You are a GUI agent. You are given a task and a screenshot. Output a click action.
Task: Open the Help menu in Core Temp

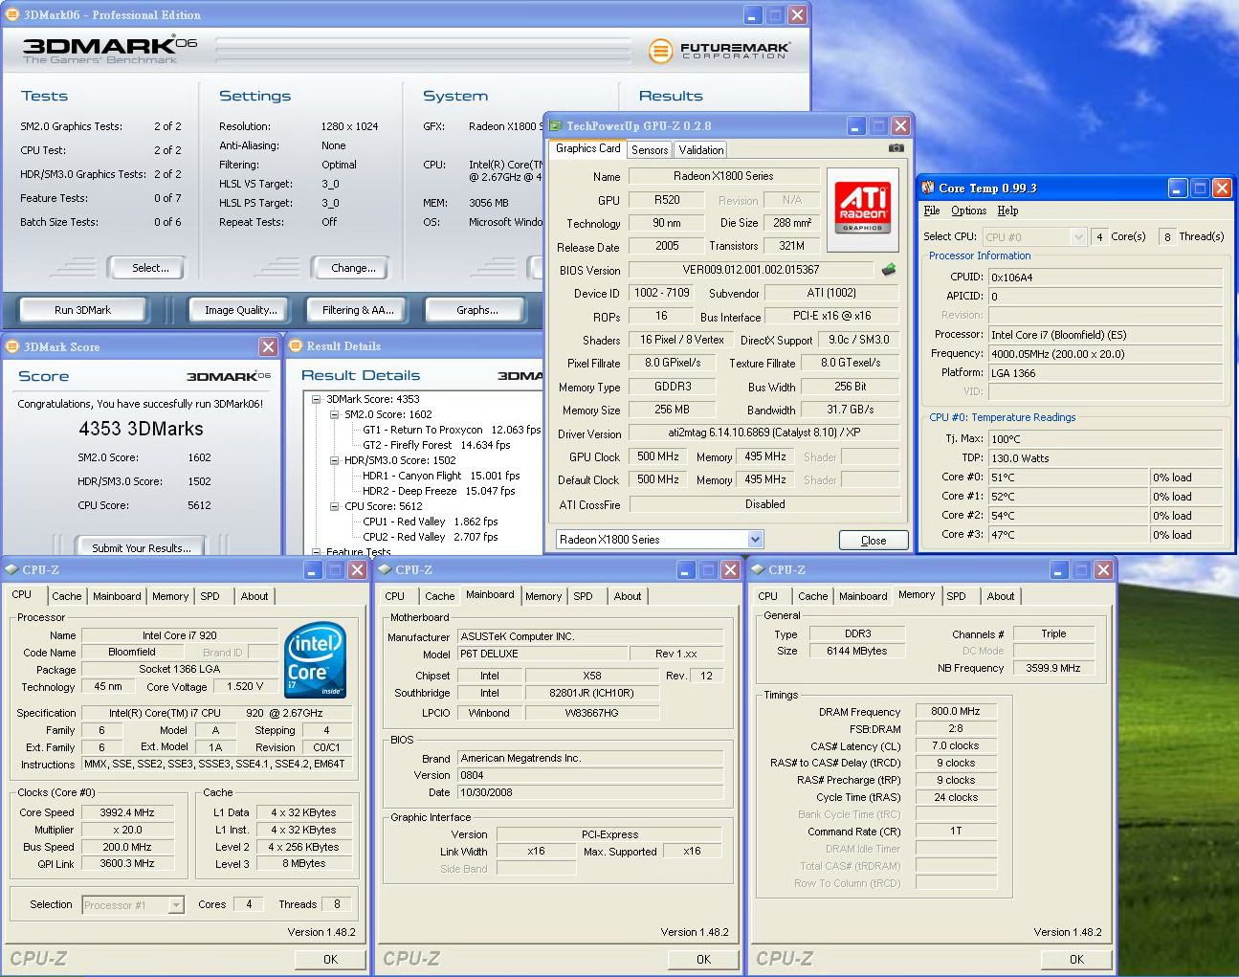tap(1007, 211)
